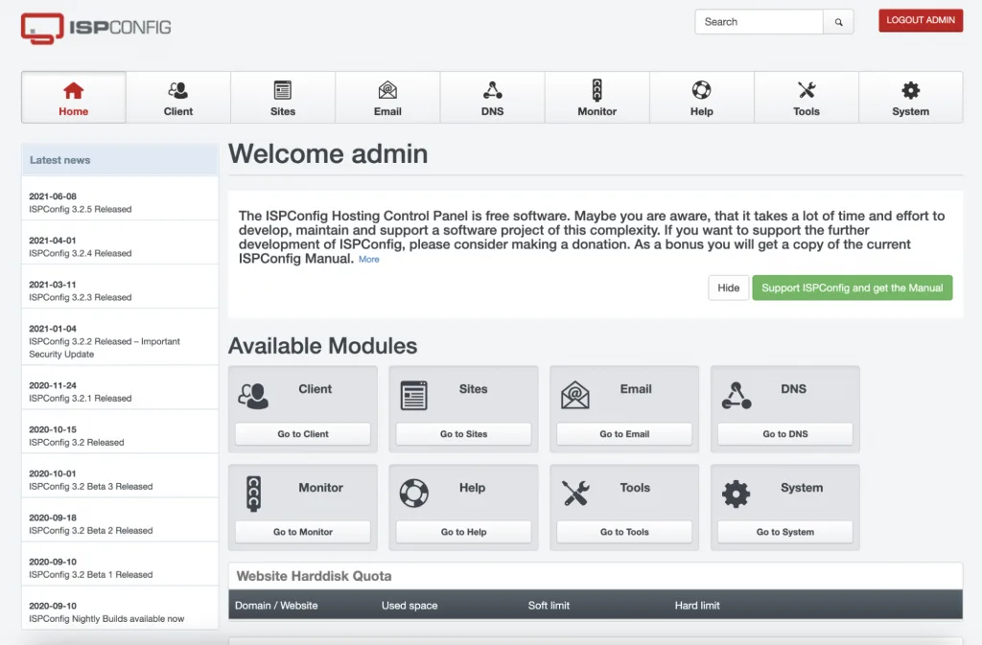Image resolution: width=982 pixels, height=645 pixels.
Task: Click the Monitor traffic light card icon
Action: [253, 495]
